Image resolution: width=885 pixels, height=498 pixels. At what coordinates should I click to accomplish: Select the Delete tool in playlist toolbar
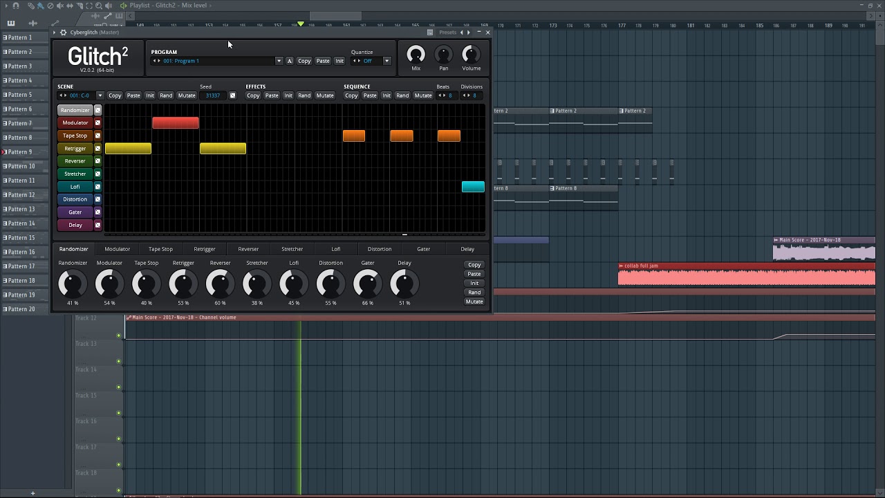50,6
